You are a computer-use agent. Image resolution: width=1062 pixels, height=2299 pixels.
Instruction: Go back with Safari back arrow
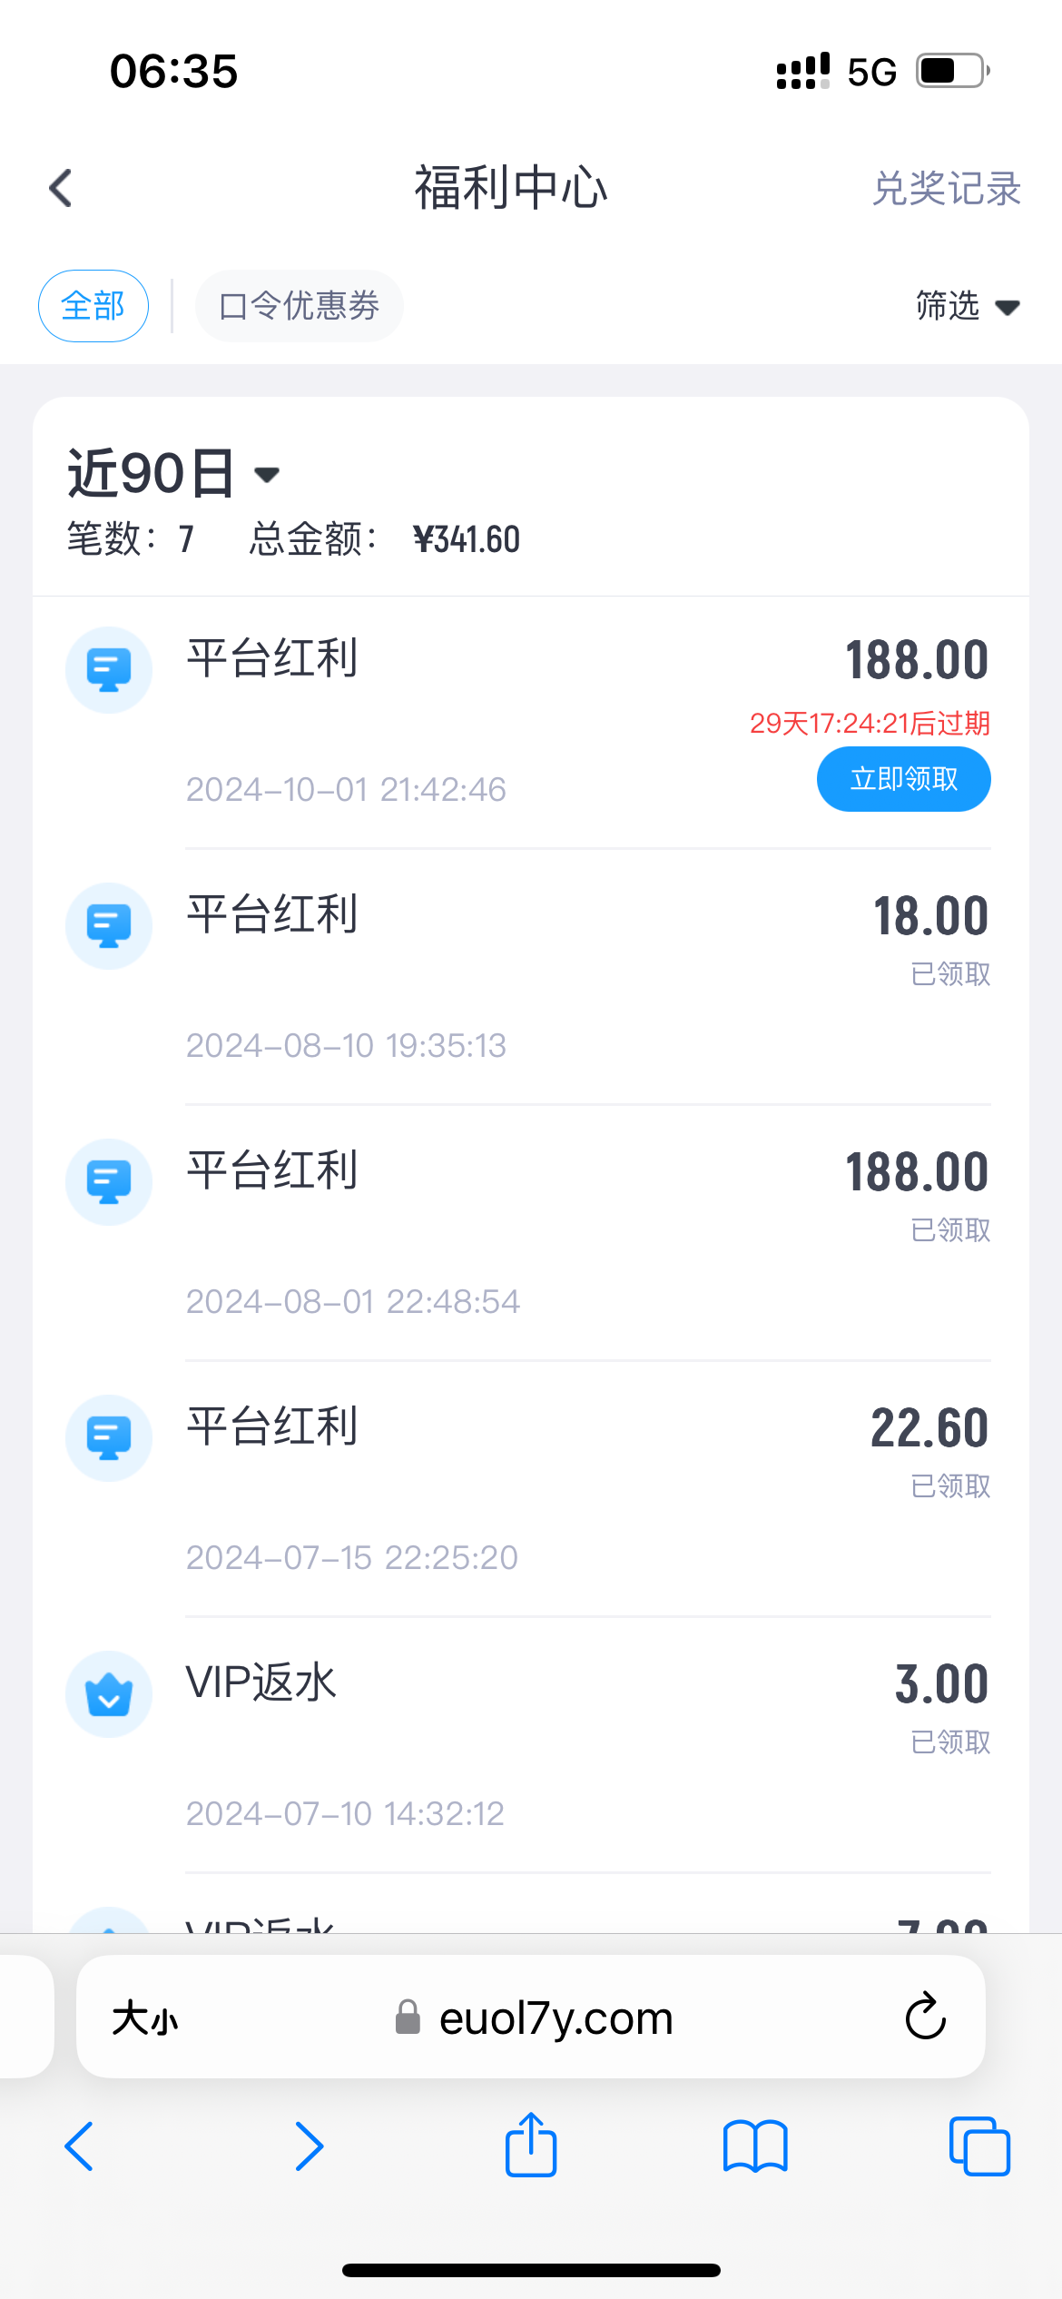pyautogui.click(x=80, y=2146)
